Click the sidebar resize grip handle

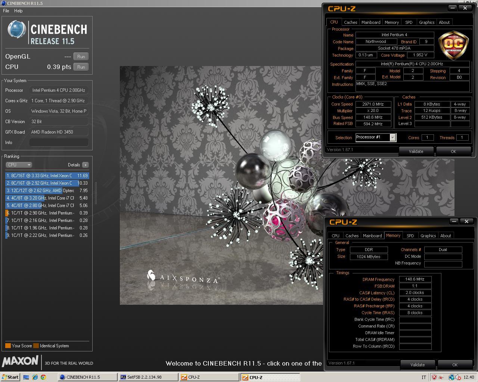[x=96, y=193]
